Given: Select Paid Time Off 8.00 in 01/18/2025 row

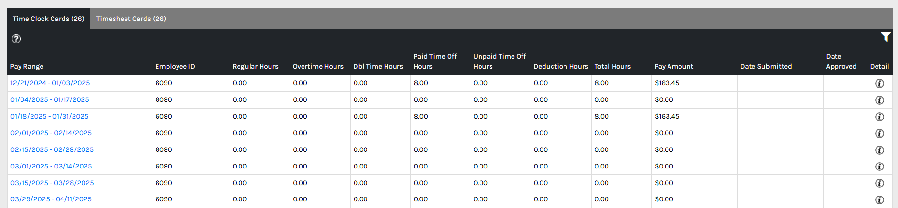Looking at the screenshot, I should [x=421, y=116].
